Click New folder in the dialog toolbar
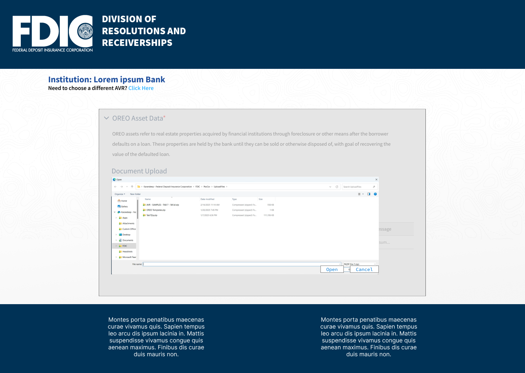 [x=135, y=194]
